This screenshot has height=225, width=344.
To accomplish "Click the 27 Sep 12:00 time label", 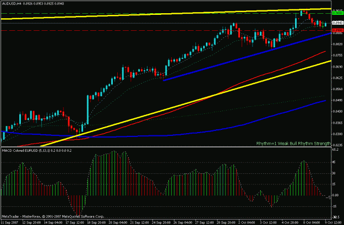I will [x=204, y=222].
